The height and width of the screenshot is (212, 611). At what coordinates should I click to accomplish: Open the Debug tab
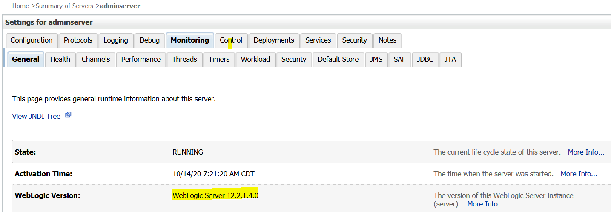tap(149, 40)
